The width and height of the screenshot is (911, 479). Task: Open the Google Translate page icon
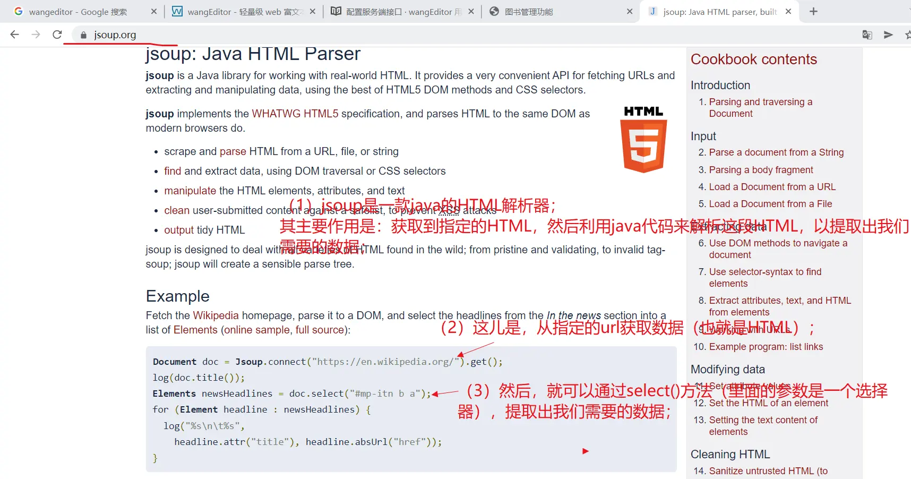click(x=867, y=35)
